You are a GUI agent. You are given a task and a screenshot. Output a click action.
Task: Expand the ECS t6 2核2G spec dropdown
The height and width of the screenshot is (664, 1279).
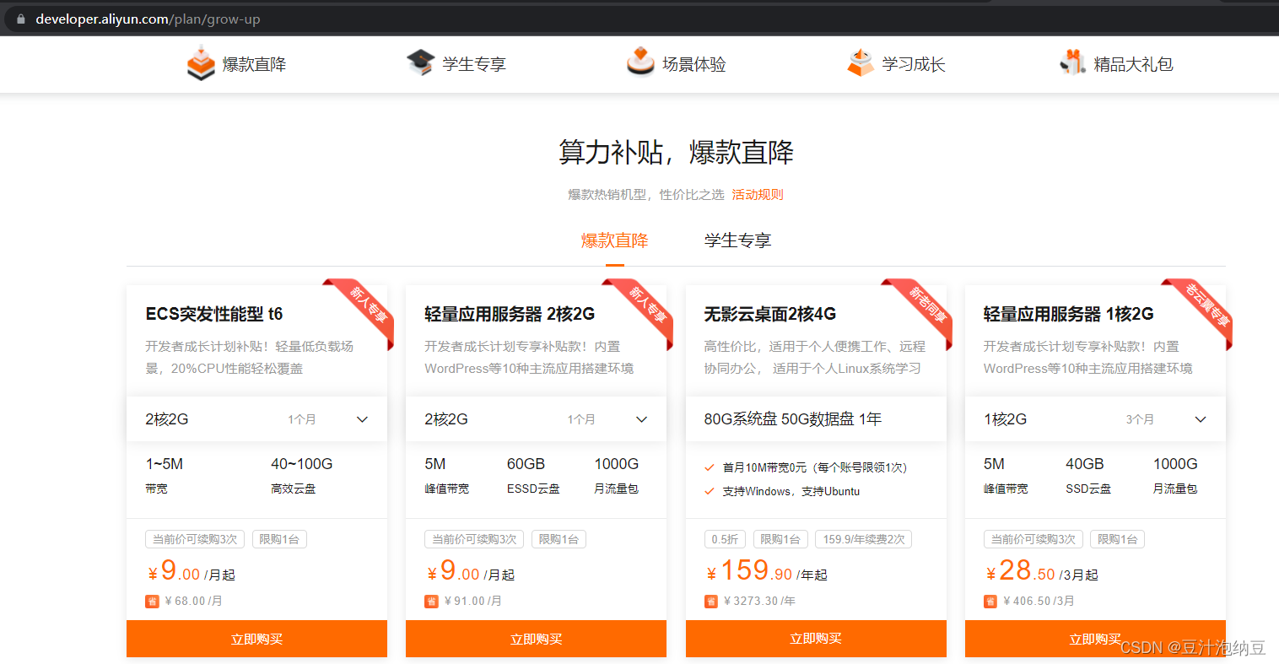pyautogui.click(x=256, y=419)
